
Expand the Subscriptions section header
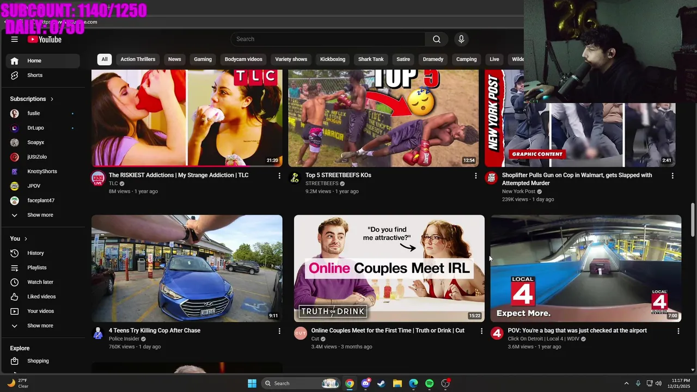(x=32, y=99)
